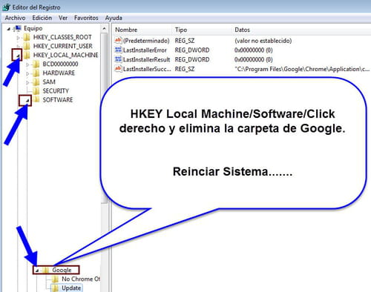The image size is (371, 292).
Task: Click the HARDWARE folder icon
Action: click(x=36, y=73)
